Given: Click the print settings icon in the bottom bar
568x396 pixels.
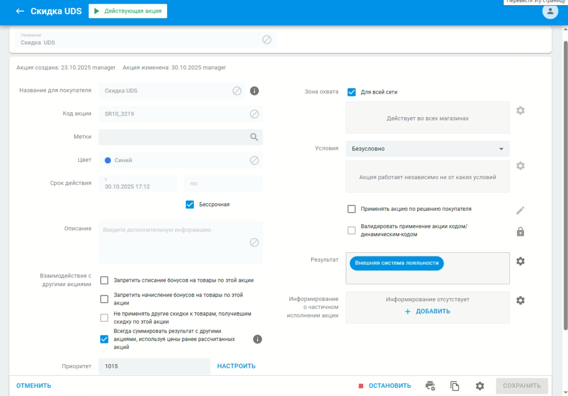Looking at the screenshot, I should (430, 386).
